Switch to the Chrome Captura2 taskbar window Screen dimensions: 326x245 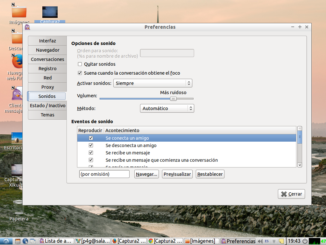click(x=165, y=241)
